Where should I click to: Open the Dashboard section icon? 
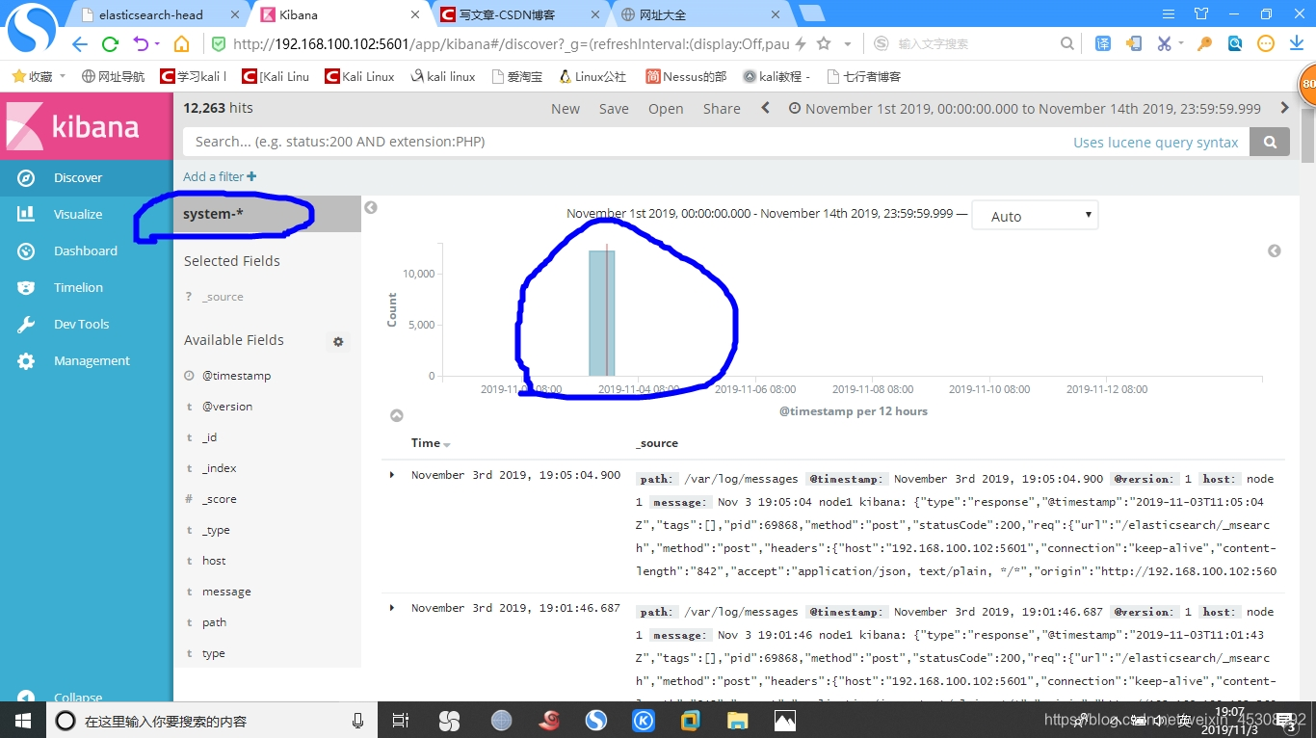(x=26, y=250)
